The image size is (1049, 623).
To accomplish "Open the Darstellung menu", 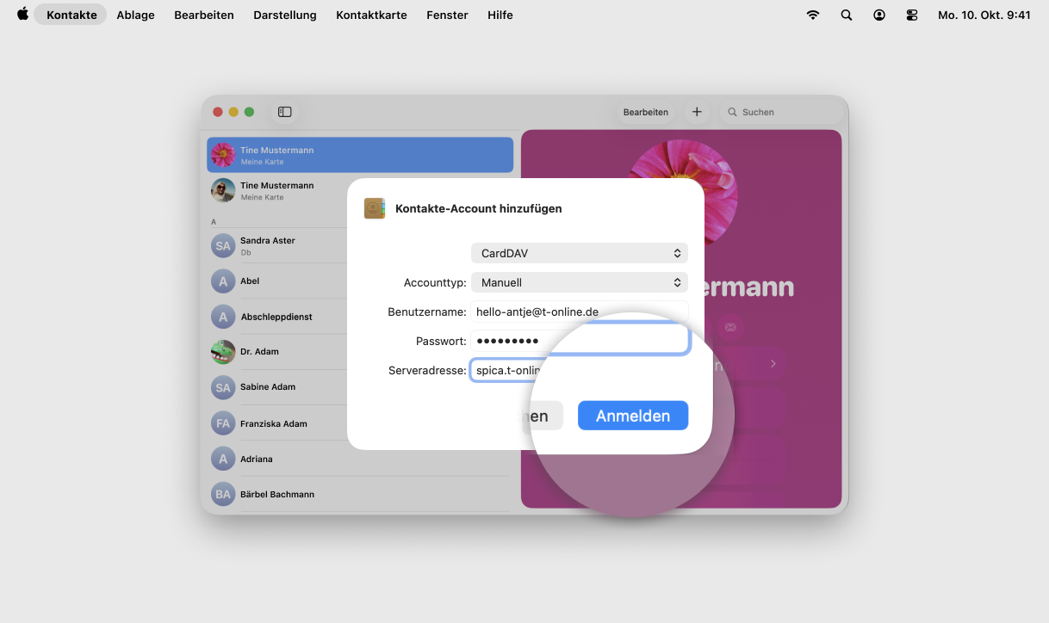I will [x=285, y=15].
